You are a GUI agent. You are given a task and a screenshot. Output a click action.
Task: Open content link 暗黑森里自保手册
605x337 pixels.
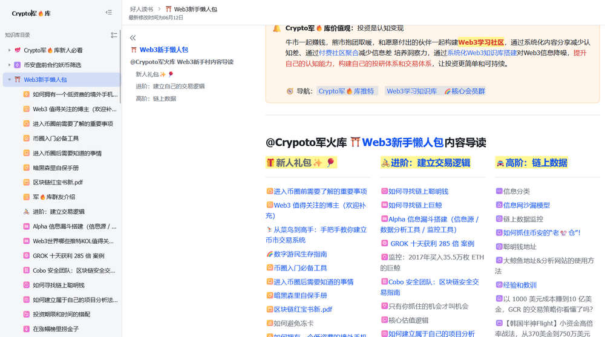pyautogui.click(x=300, y=296)
